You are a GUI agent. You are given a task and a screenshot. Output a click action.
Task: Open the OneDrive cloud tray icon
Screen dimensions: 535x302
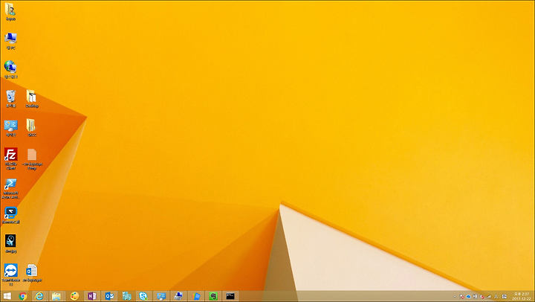click(468, 297)
